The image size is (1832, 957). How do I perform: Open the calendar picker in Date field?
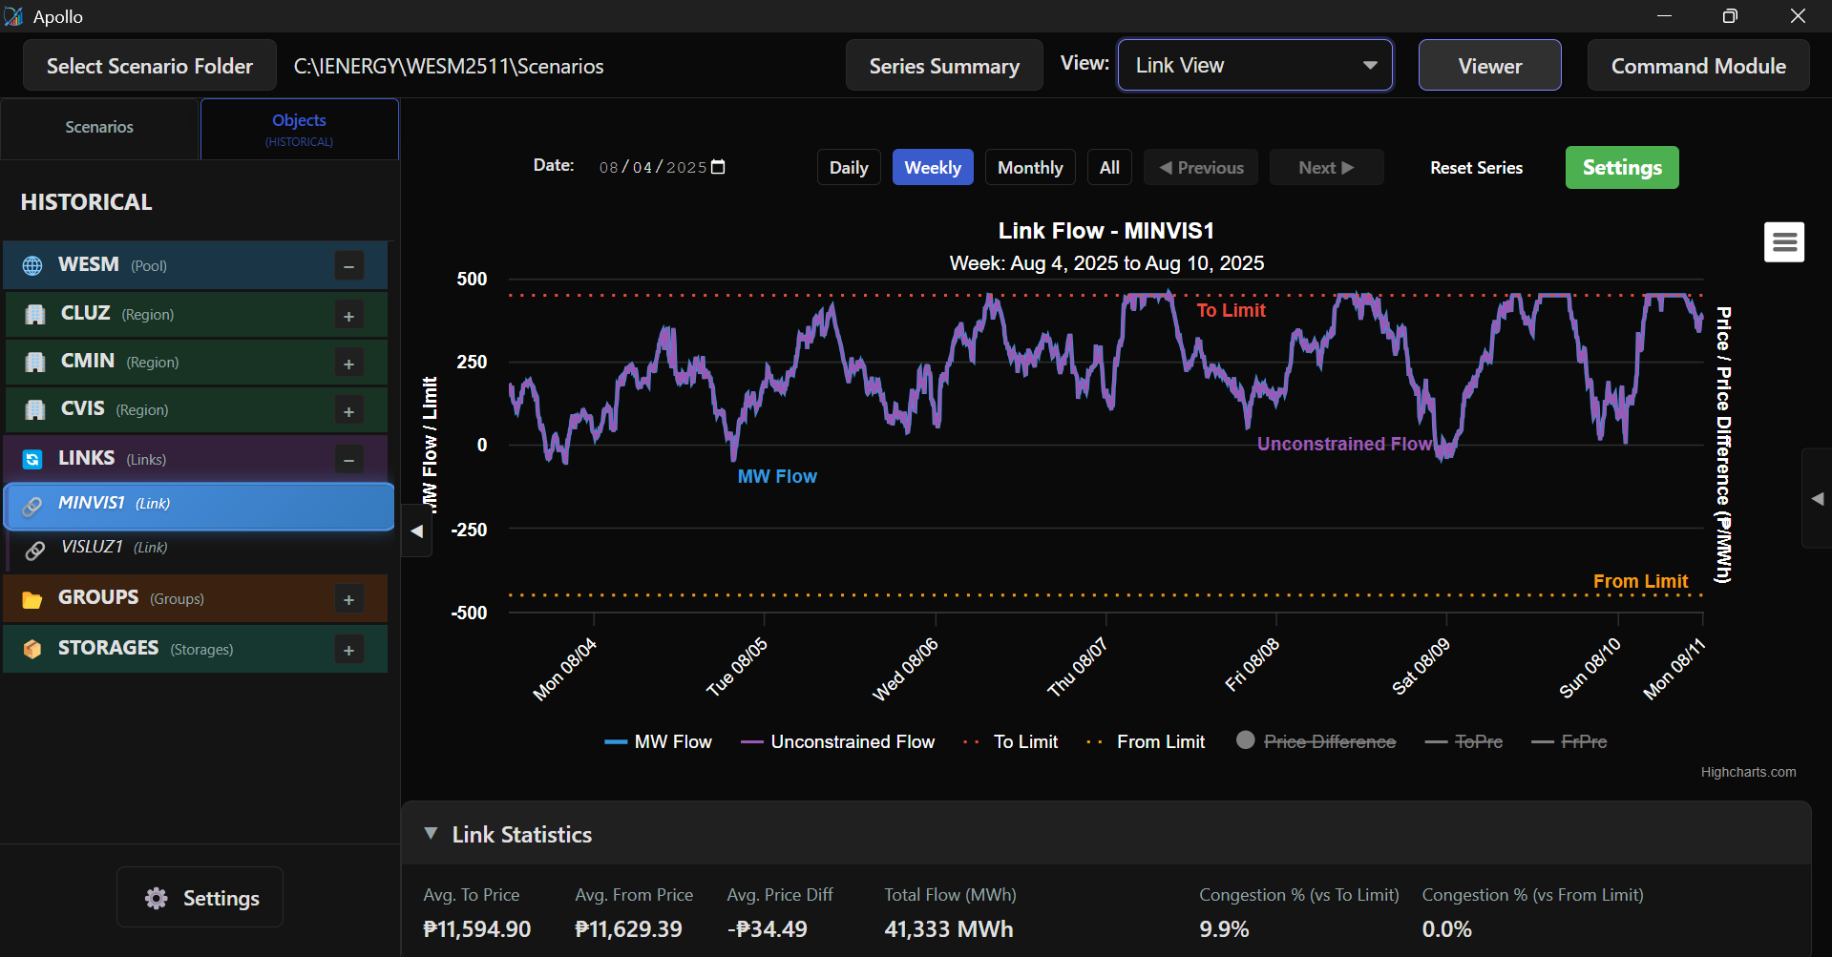point(719,167)
